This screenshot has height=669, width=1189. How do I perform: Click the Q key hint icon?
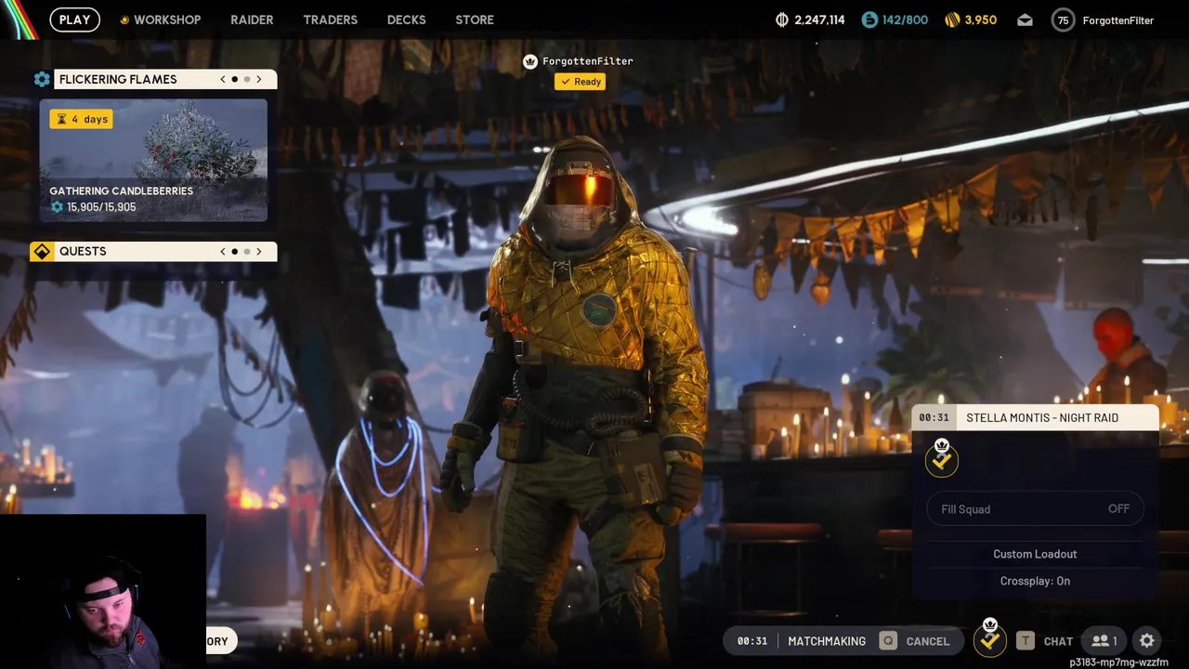889,641
